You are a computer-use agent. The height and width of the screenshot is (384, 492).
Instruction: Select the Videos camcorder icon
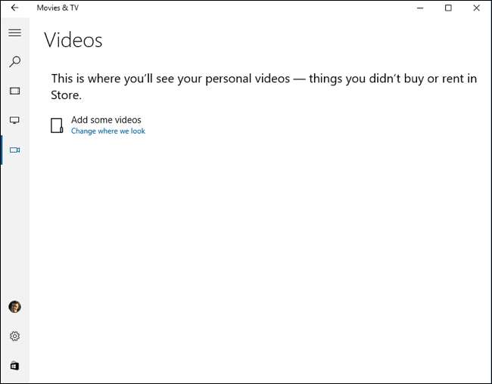point(14,150)
